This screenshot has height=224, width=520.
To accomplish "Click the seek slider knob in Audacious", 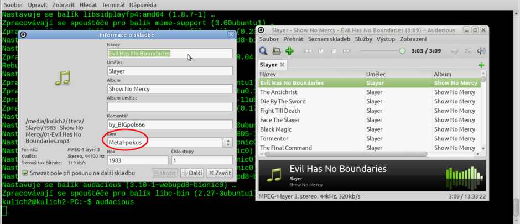I will point(402,51).
